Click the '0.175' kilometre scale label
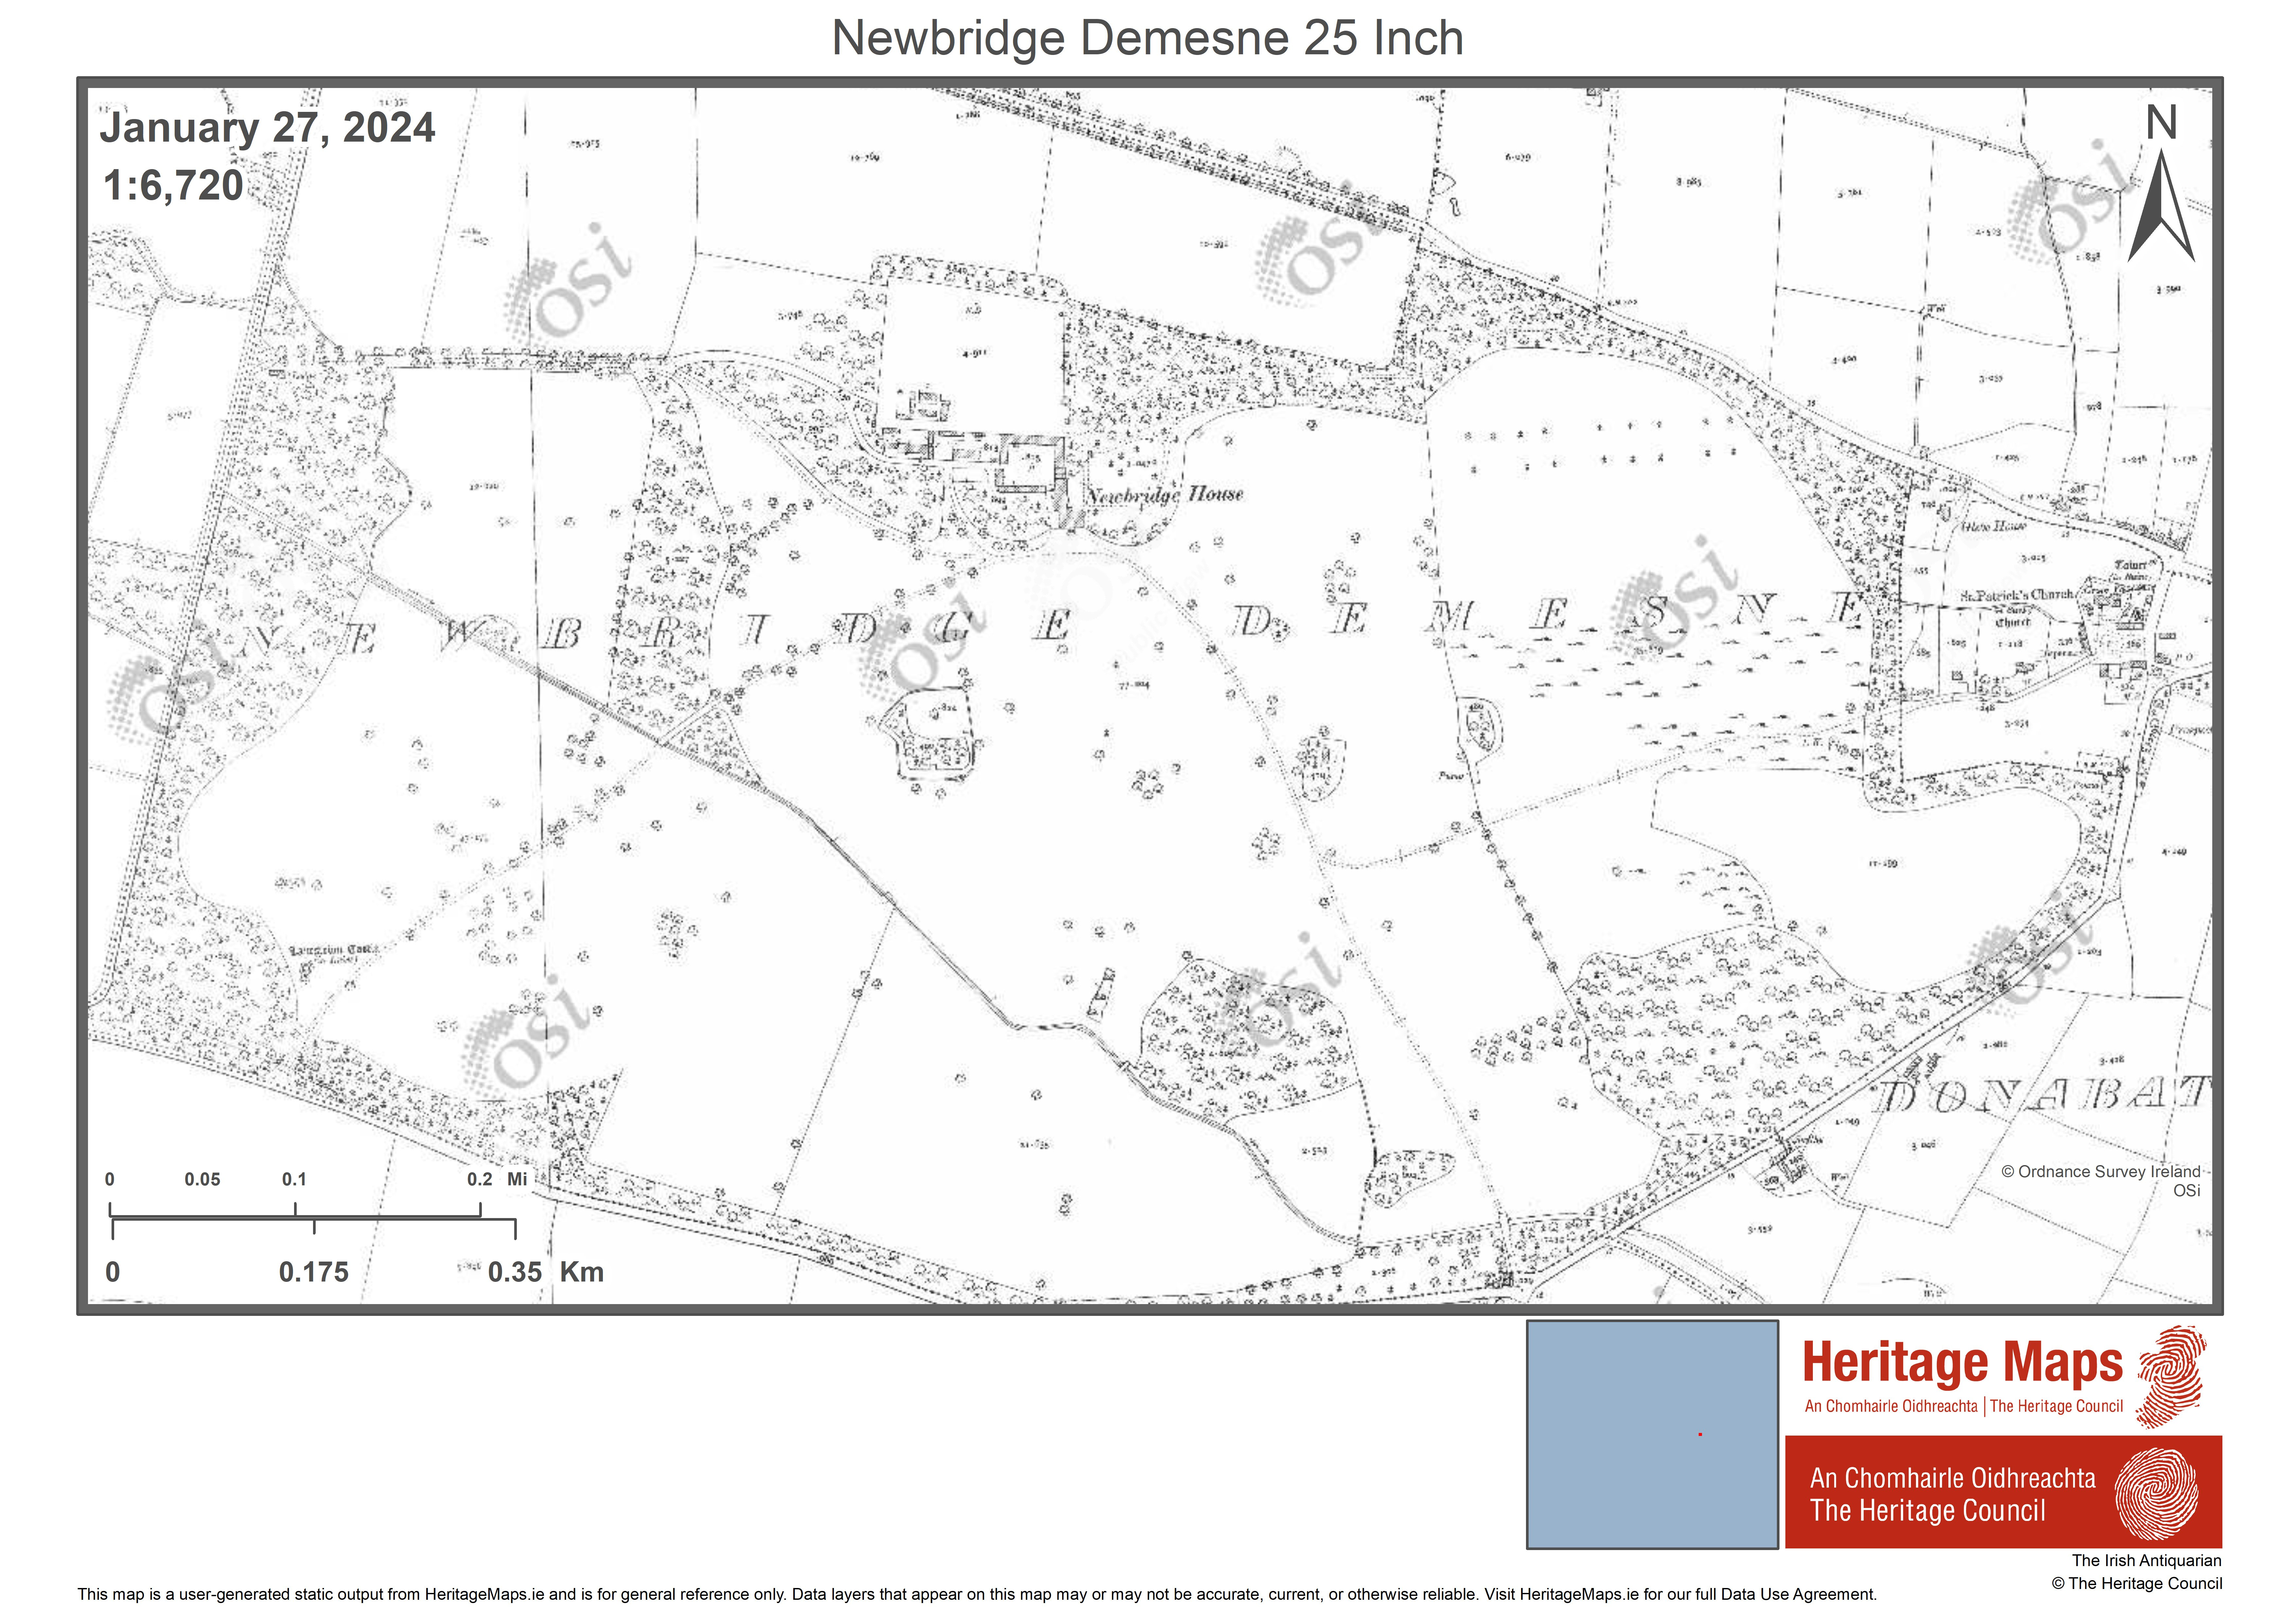2296x1623 pixels. [x=314, y=1272]
